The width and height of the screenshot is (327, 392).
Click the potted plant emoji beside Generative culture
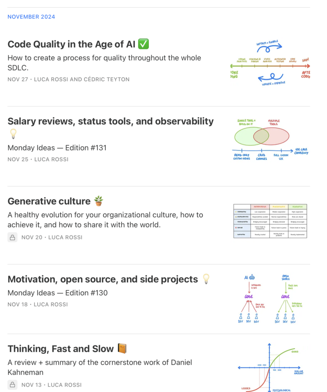[x=99, y=201]
